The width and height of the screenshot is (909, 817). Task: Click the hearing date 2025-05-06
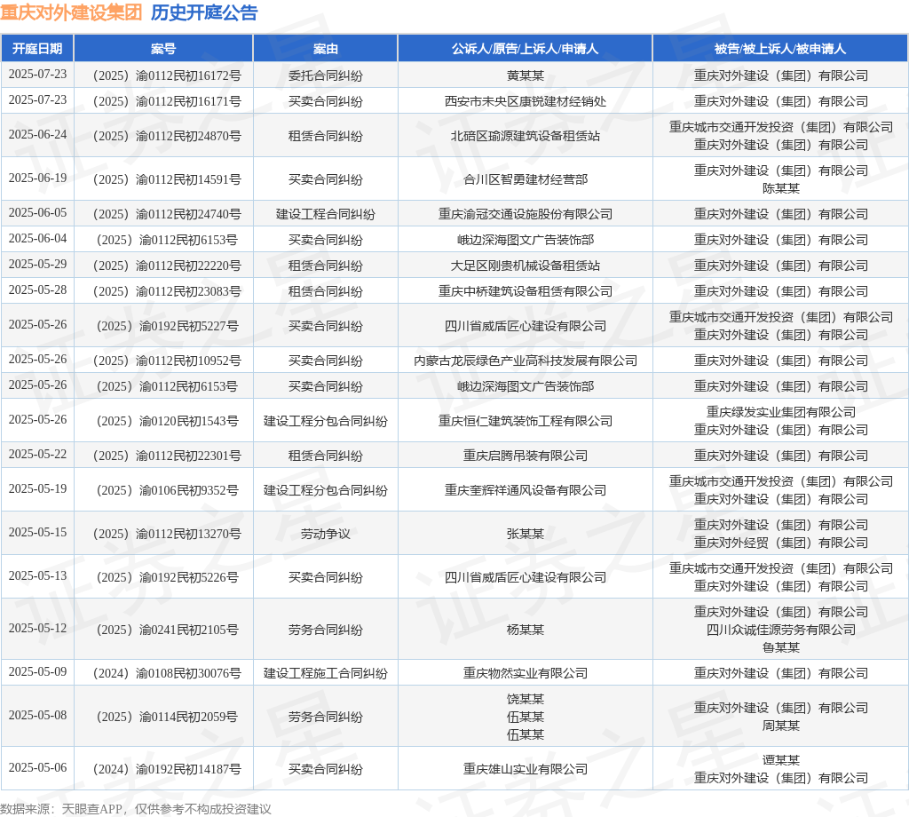(x=37, y=767)
